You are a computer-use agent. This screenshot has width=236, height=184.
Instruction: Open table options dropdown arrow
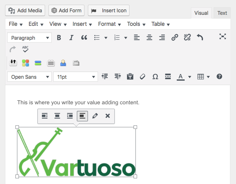click(208, 77)
